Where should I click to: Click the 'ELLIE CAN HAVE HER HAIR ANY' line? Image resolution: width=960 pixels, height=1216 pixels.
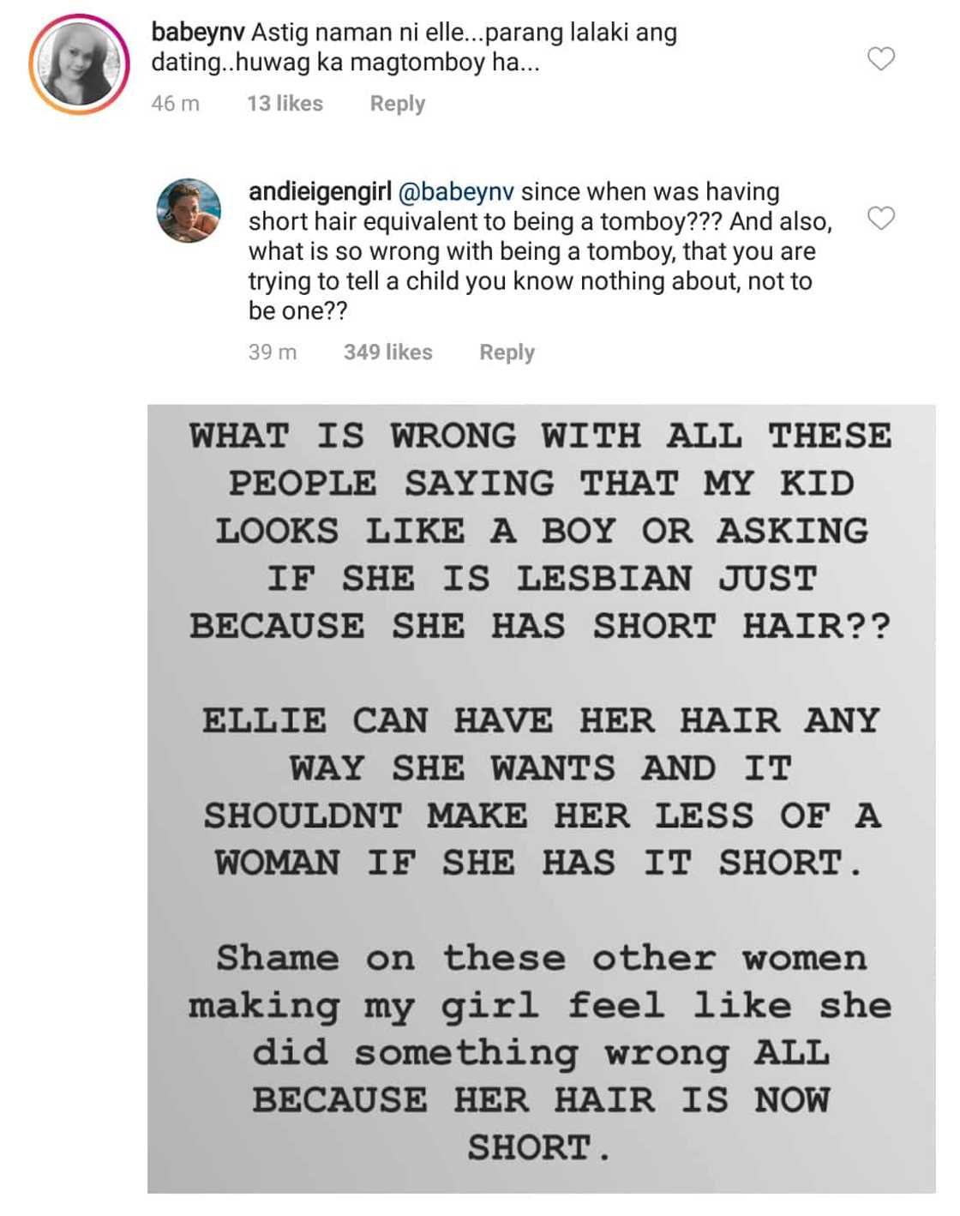[540, 720]
